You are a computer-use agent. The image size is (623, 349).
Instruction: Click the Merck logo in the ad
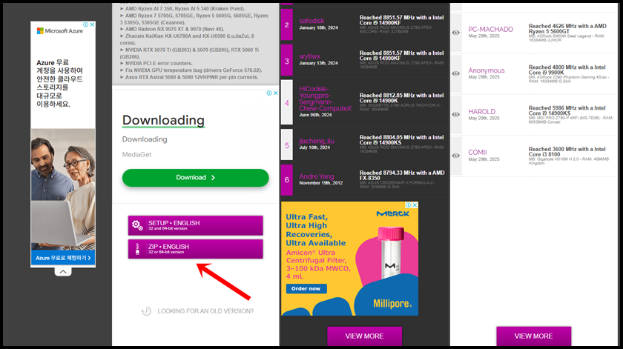392,213
